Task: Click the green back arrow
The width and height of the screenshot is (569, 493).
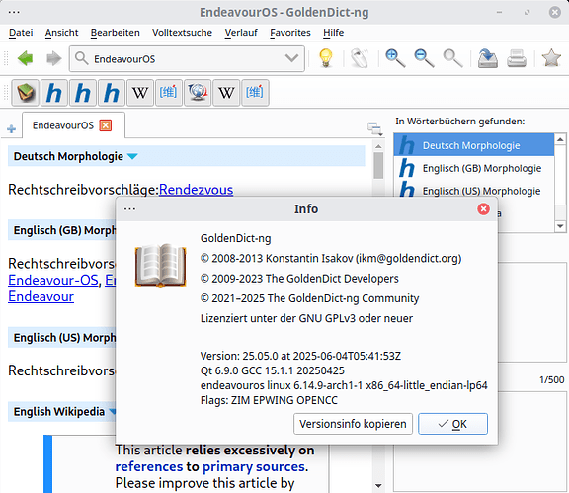Action: tap(25, 58)
